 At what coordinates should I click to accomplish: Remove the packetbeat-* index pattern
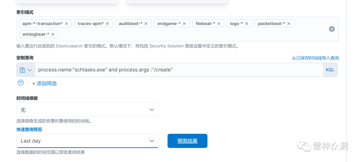click(x=289, y=24)
